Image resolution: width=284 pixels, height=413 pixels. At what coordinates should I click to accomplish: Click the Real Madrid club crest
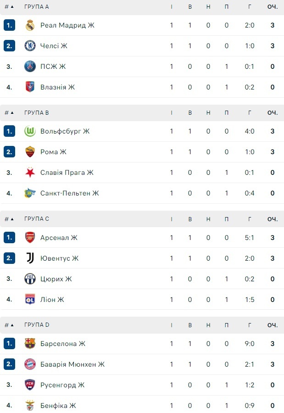click(x=30, y=25)
